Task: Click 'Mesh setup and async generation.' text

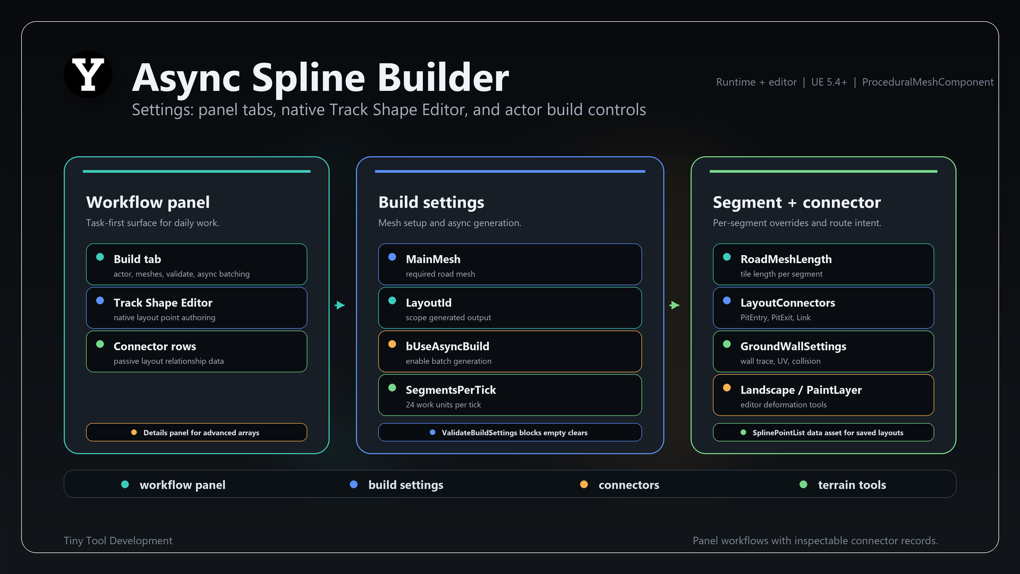Action: tap(449, 223)
